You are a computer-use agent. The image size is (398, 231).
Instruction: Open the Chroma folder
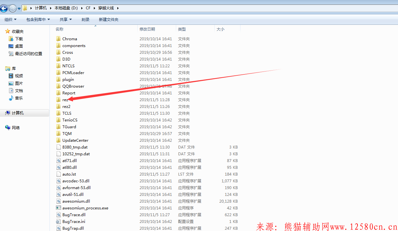coord(58,39)
